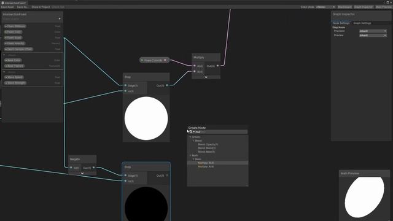
Task: Open the Preview dropdown in Graph Inspector
Action: click(x=373, y=36)
